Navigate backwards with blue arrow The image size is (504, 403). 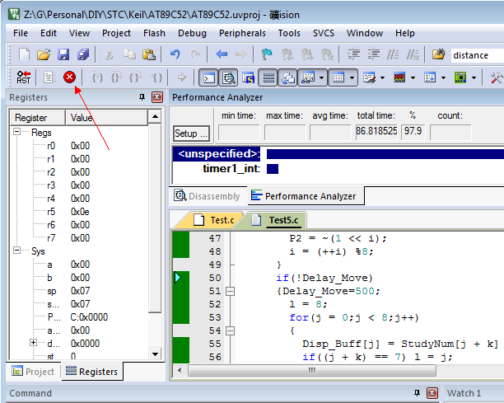click(222, 54)
